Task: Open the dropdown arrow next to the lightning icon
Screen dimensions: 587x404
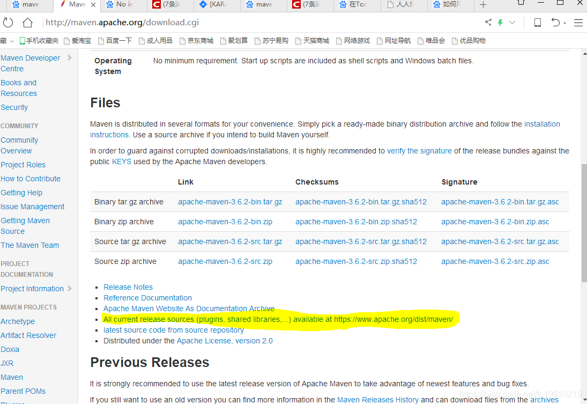Action: [512, 23]
